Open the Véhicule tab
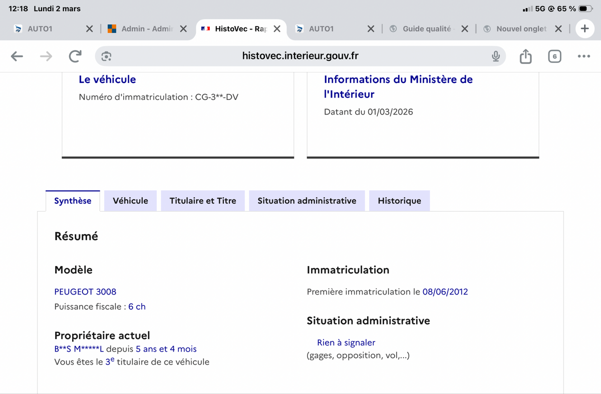The image size is (601, 394). 130,201
